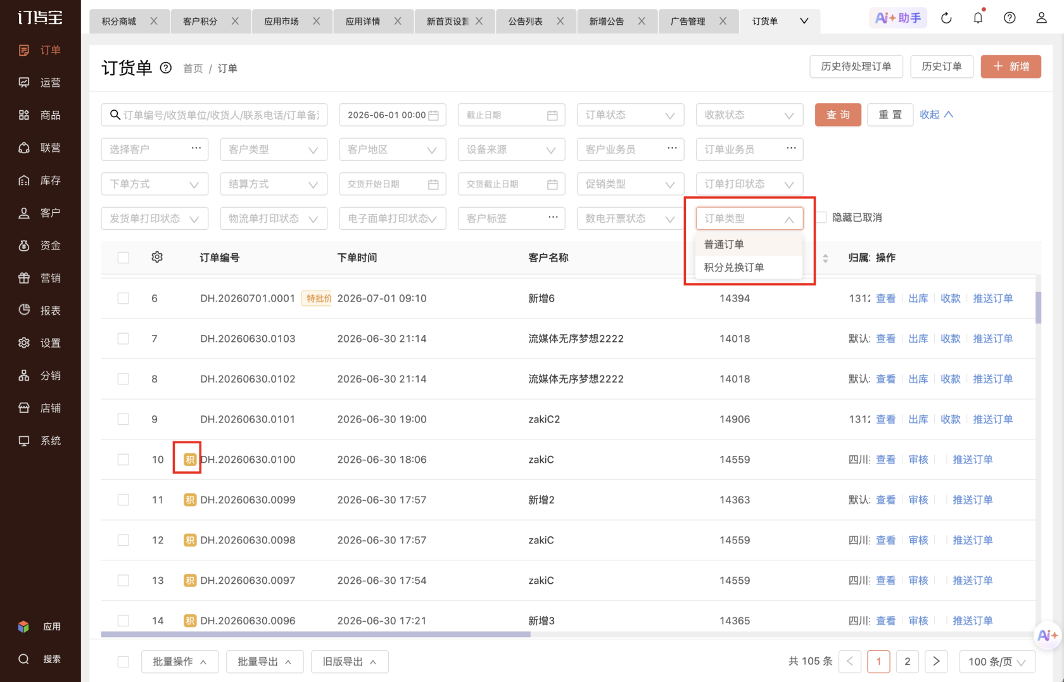Open 系统 monitor icon in the sidebar

point(24,441)
